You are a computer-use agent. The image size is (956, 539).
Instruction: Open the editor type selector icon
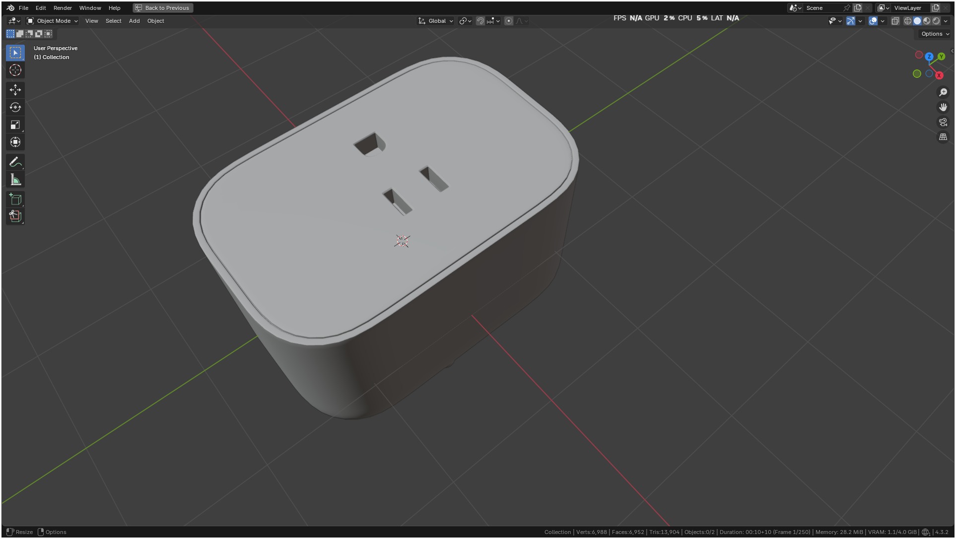coord(14,21)
